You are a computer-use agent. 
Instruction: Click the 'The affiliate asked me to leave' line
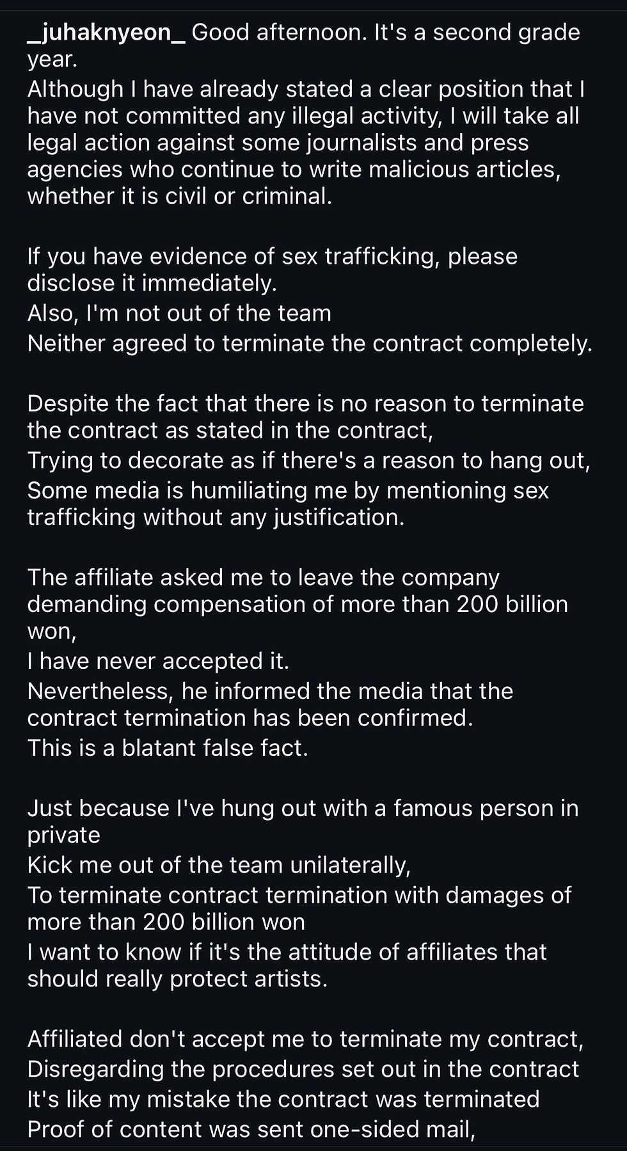263,577
